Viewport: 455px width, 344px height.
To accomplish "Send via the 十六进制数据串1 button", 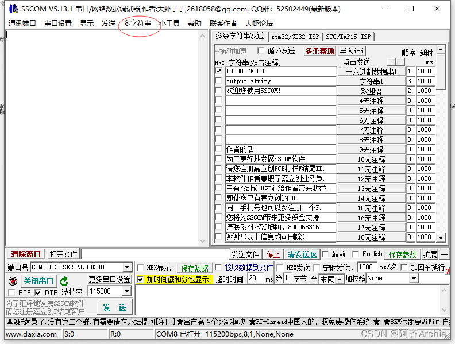I will pyautogui.click(x=371, y=72).
